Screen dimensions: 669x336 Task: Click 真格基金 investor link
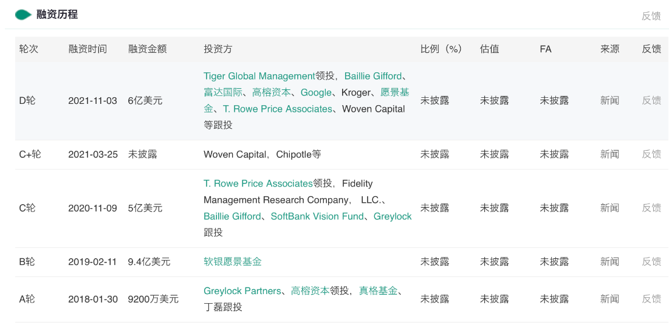(x=378, y=291)
